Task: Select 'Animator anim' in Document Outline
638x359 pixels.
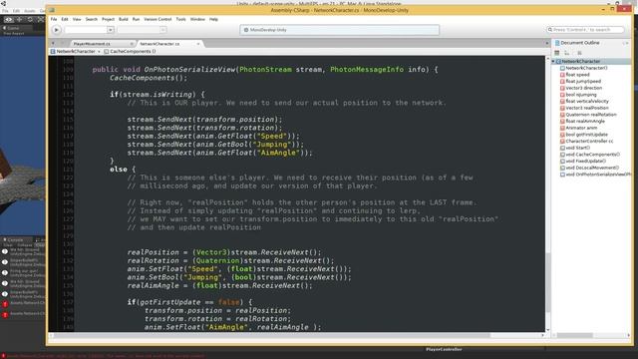Action: 581,129
